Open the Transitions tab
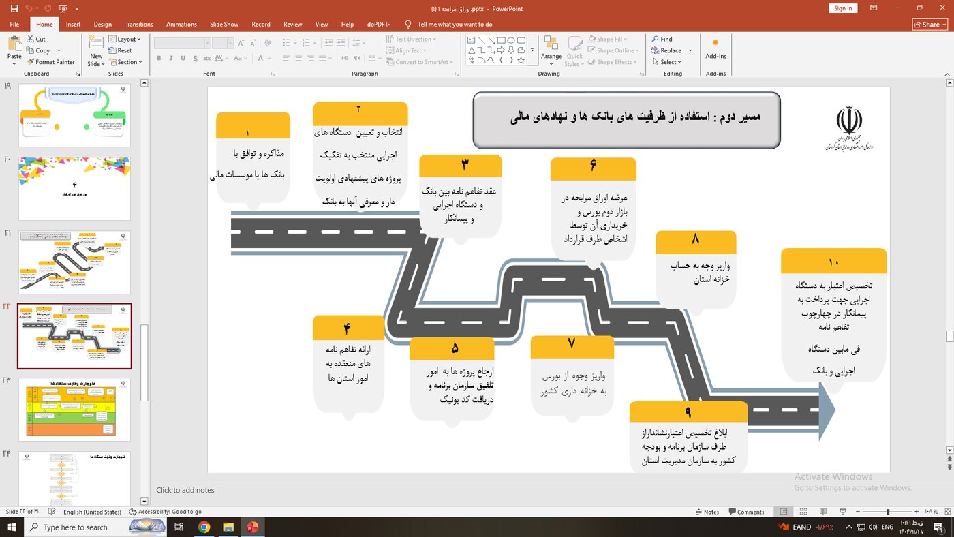This screenshot has width=954, height=537. pyautogui.click(x=139, y=25)
